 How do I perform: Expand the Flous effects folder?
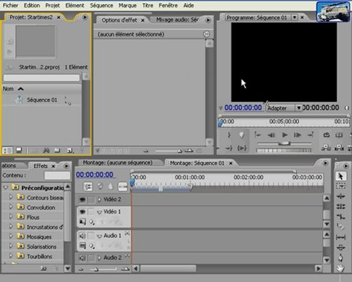coord(11,217)
